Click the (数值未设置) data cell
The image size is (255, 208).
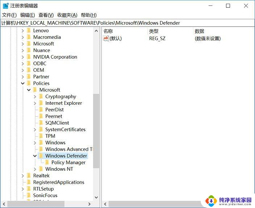pos(208,38)
